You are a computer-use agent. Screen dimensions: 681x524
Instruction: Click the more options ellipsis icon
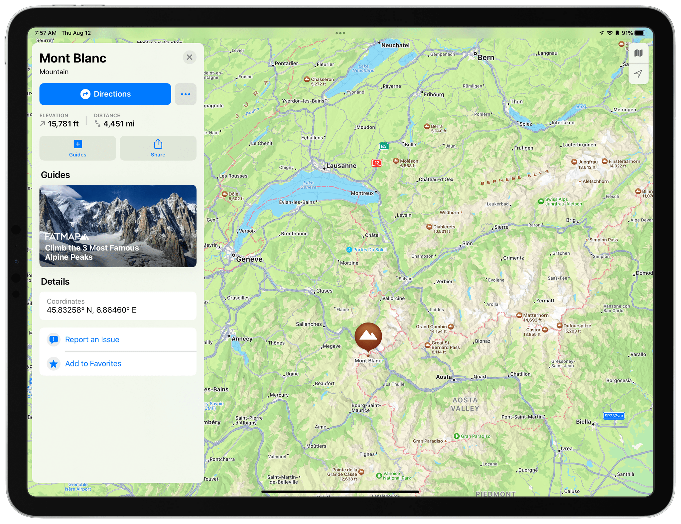click(186, 94)
